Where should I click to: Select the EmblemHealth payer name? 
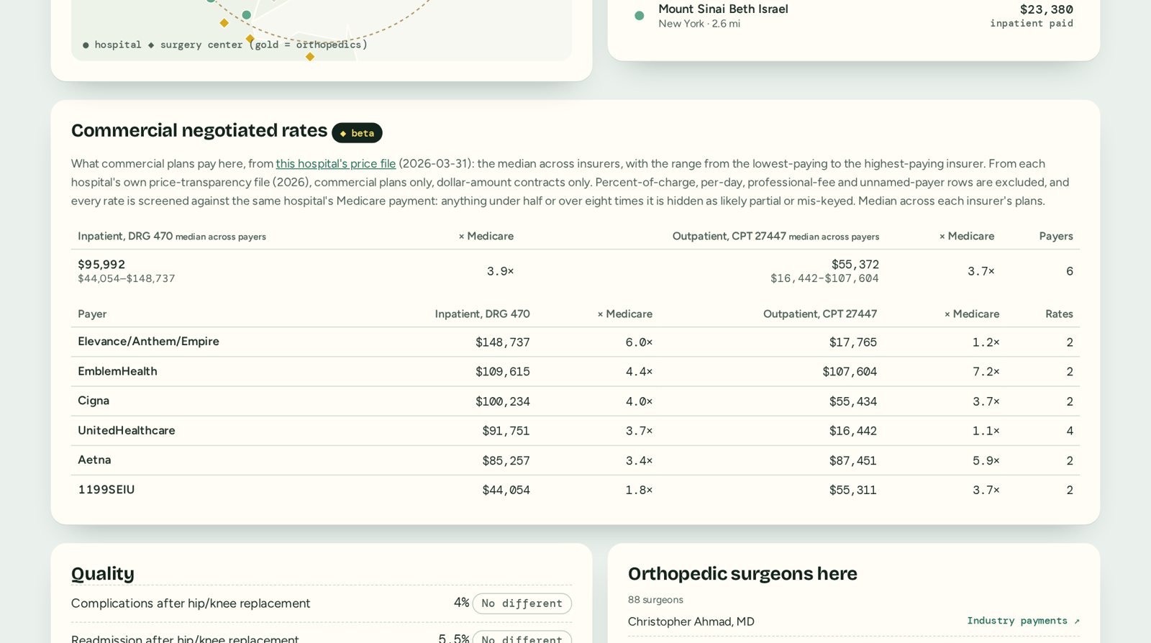117,371
